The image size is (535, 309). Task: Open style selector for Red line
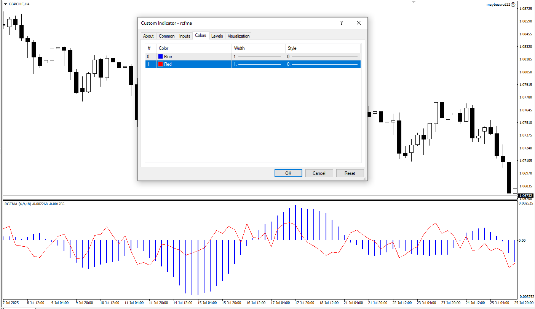322,64
